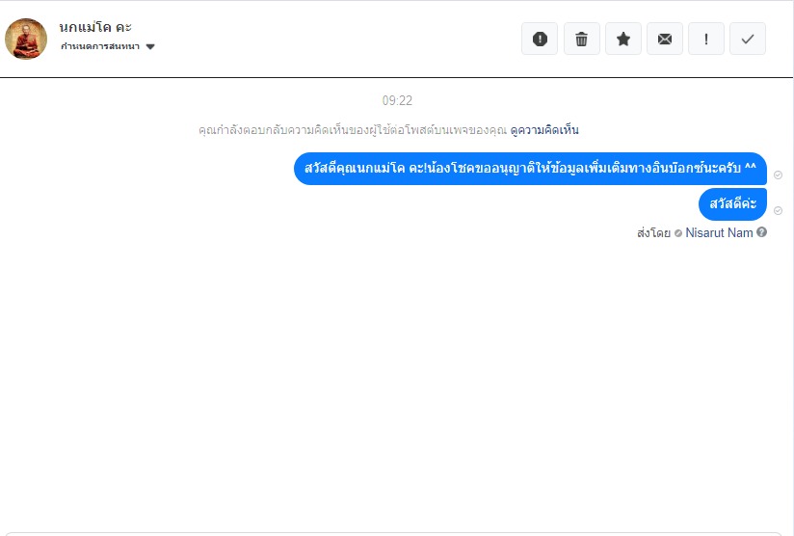Click small badge icon before Nisarut Nam
This screenshot has height=536, width=794.
tap(678, 233)
